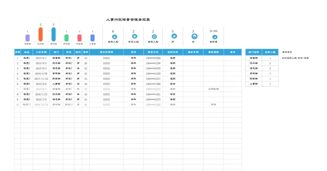Click the 离职人数 target icon
Screen dimensions: 327x171
154,37
